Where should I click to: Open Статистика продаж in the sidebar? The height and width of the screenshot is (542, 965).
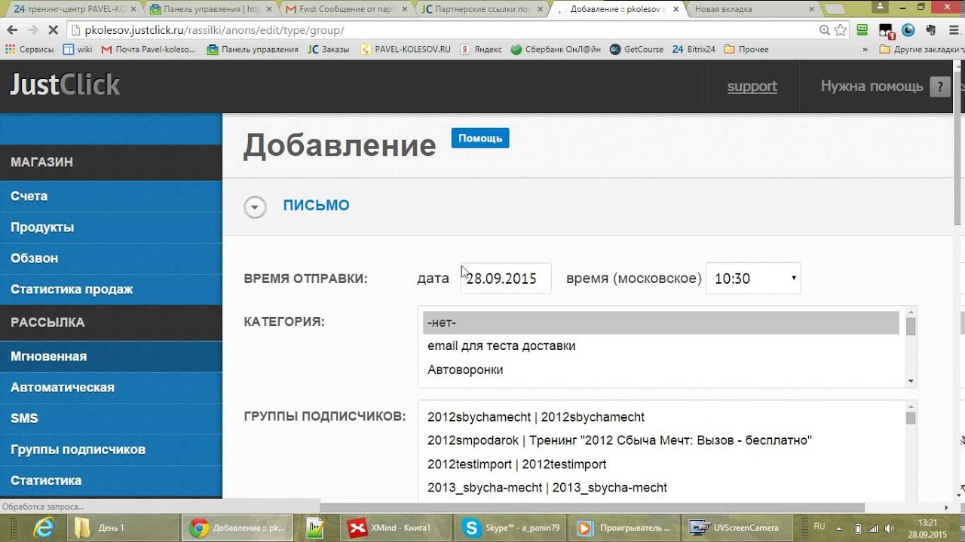click(111, 289)
